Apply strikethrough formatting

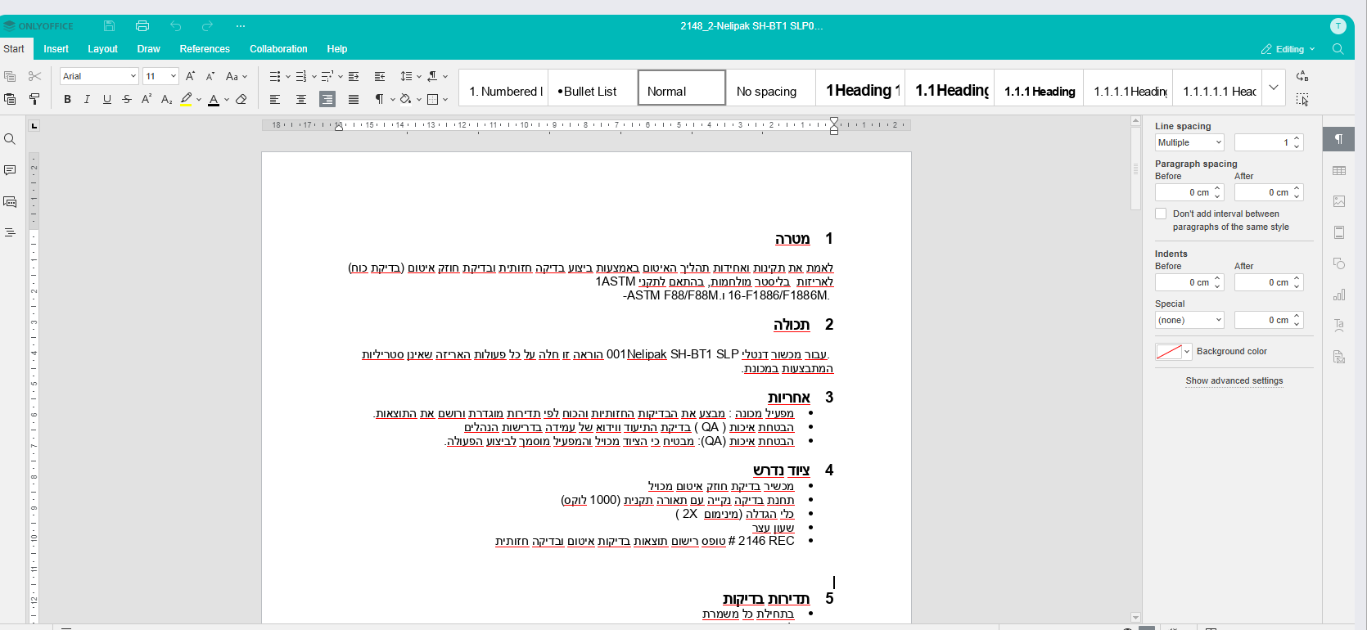[127, 100]
